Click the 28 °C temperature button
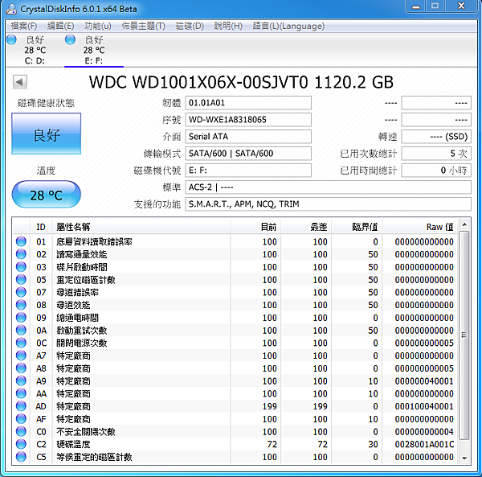Viewport: 482px width, 477px height. 46,195
